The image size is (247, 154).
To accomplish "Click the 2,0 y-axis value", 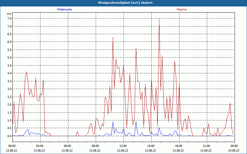I will coord(10,105).
